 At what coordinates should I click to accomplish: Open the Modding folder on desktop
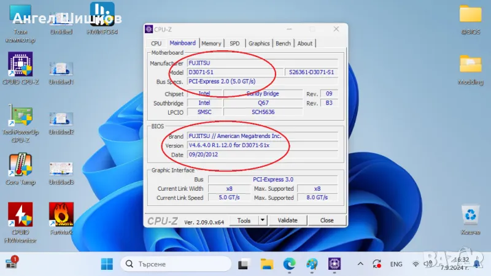click(x=470, y=64)
